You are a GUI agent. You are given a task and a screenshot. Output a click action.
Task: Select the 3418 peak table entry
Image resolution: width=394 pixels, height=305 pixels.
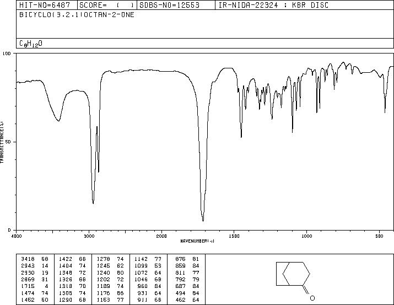tap(34, 259)
